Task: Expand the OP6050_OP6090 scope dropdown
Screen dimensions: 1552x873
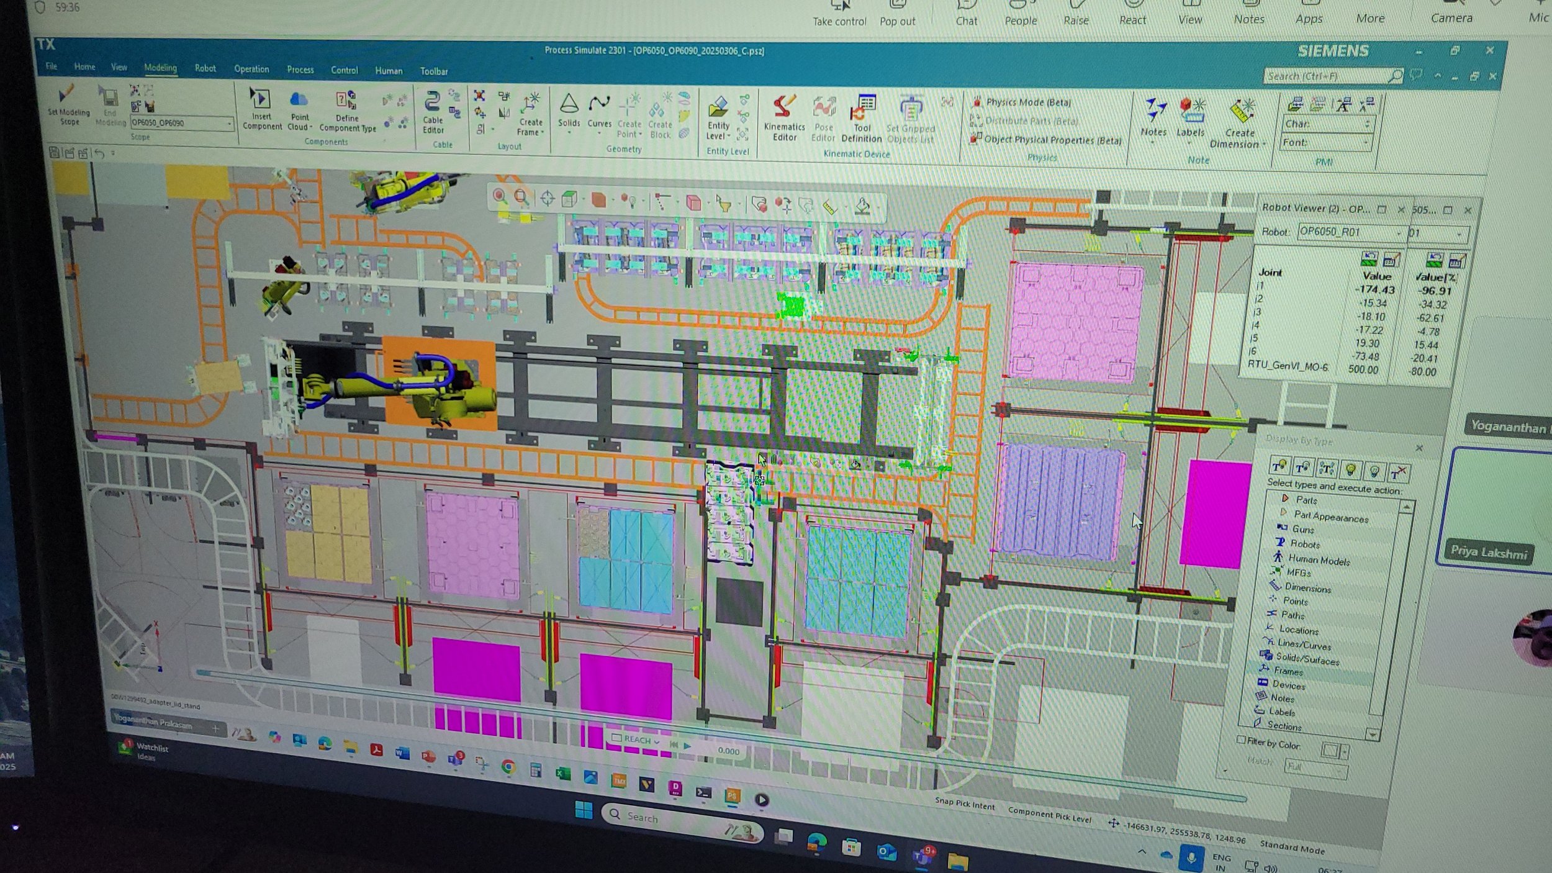Action: (x=229, y=124)
